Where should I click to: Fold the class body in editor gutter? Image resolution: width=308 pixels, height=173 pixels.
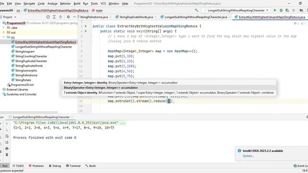click(x=91, y=31)
